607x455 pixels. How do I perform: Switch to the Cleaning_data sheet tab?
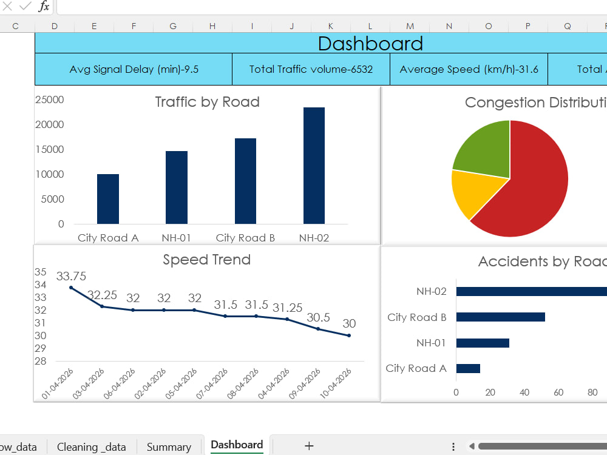tap(92, 447)
